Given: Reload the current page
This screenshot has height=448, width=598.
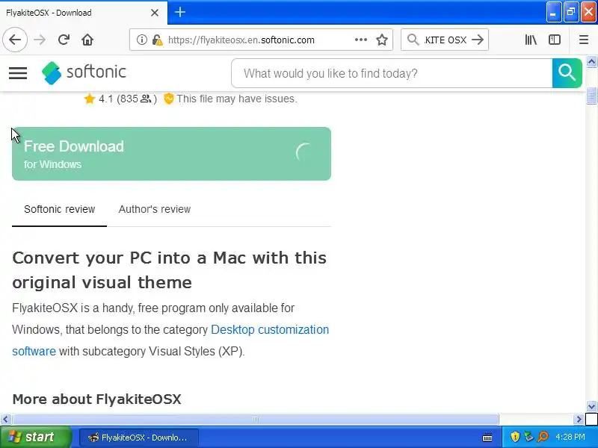Looking at the screenshot, I should (64, 40).
